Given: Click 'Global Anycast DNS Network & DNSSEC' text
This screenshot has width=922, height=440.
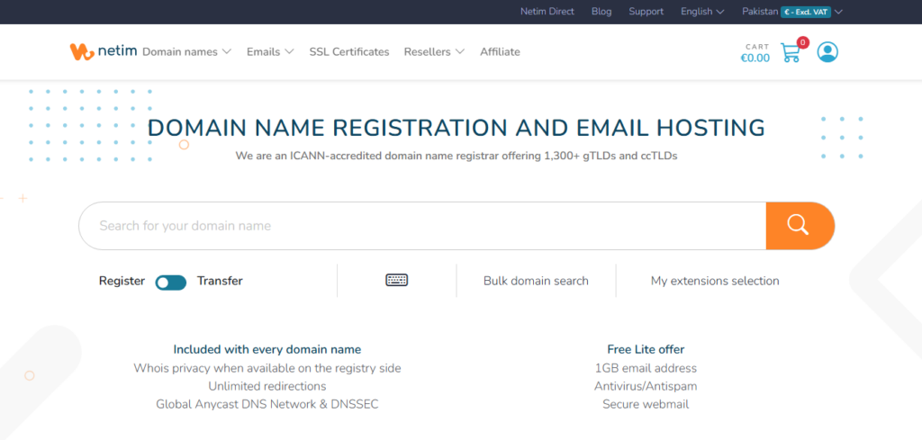Looking at the screenshot, I should (x=267, y=404).
